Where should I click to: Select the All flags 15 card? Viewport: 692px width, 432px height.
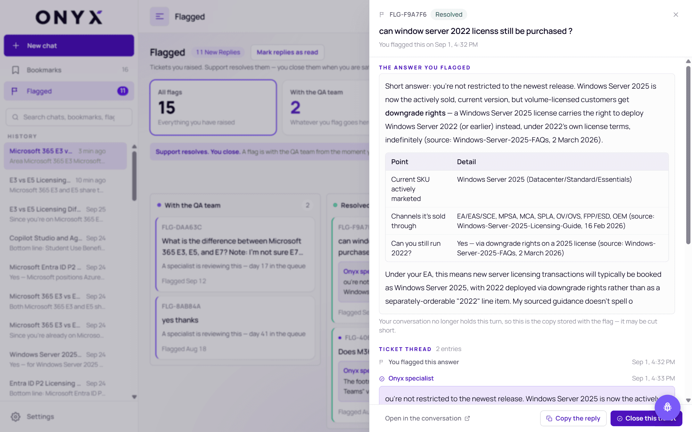[x=213, y=108]
